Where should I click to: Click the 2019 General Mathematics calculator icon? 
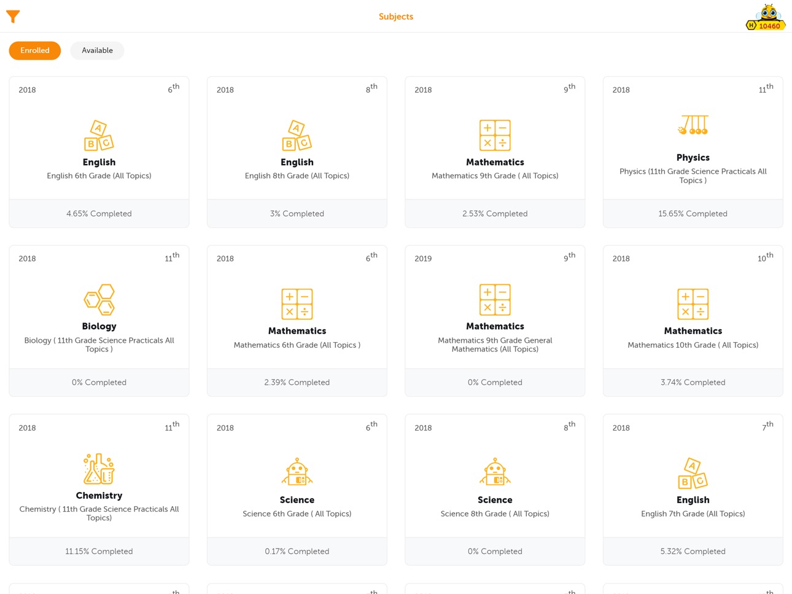coord(495,300)
